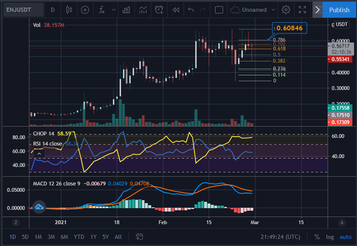Select the 1D date range
The image size is (357, 246).
(x=13, y=237)
